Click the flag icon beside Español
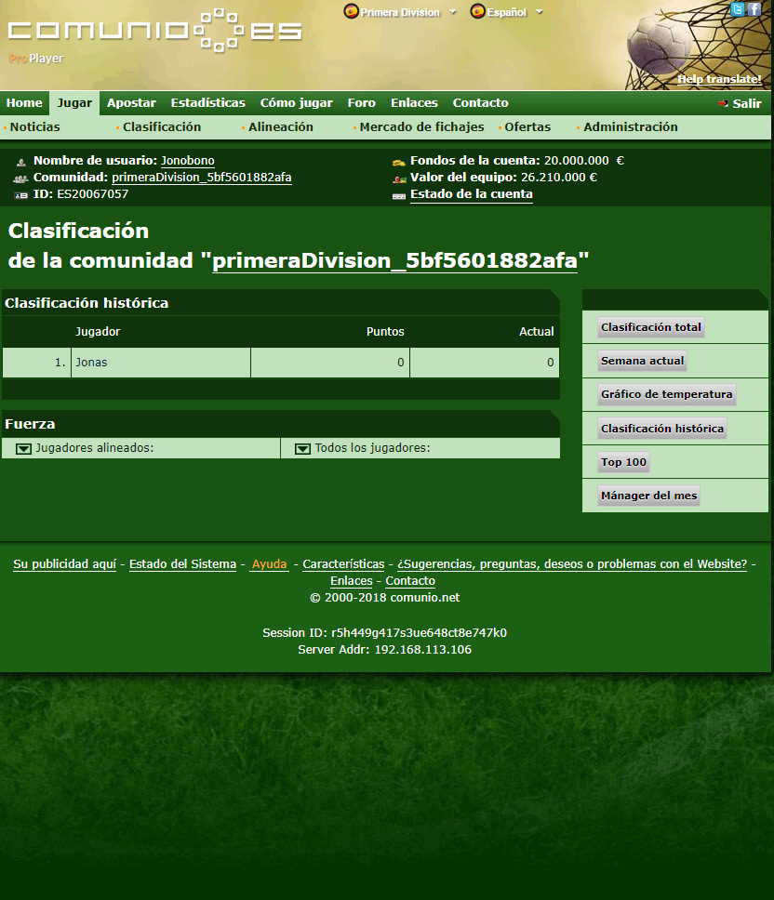Screen dimensions: 774x900 coord(477,12)
